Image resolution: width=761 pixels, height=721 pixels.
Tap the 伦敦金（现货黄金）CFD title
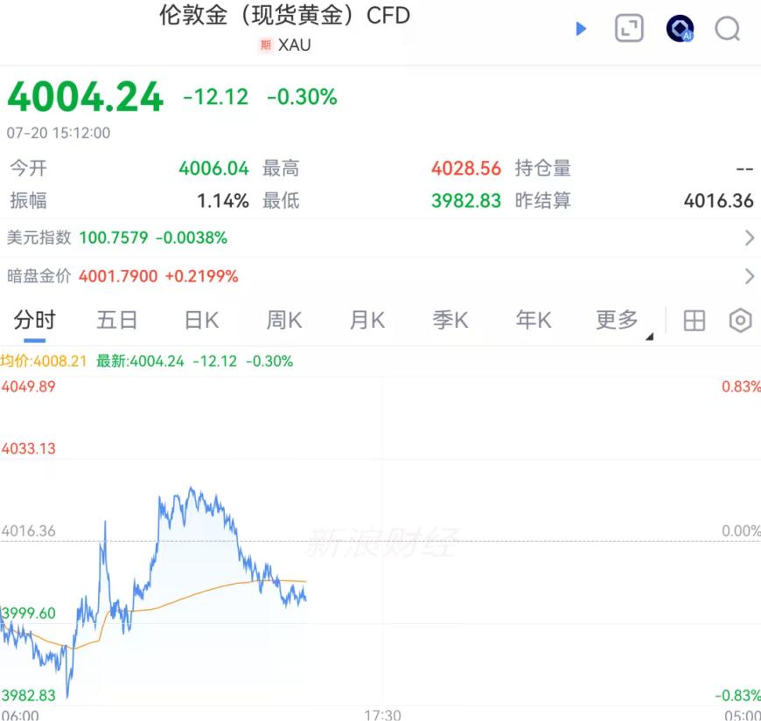tap(285, 15)
